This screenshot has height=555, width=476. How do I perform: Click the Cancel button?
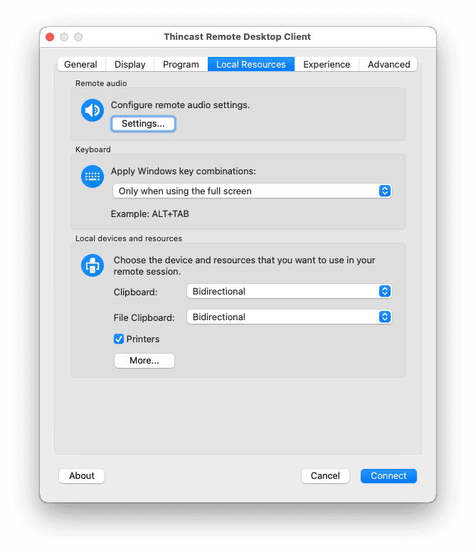point(325,476)
